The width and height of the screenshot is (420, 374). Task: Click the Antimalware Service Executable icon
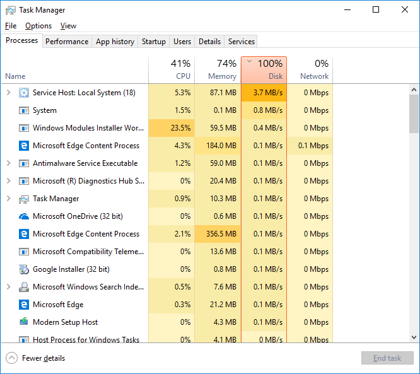point(24,163)
